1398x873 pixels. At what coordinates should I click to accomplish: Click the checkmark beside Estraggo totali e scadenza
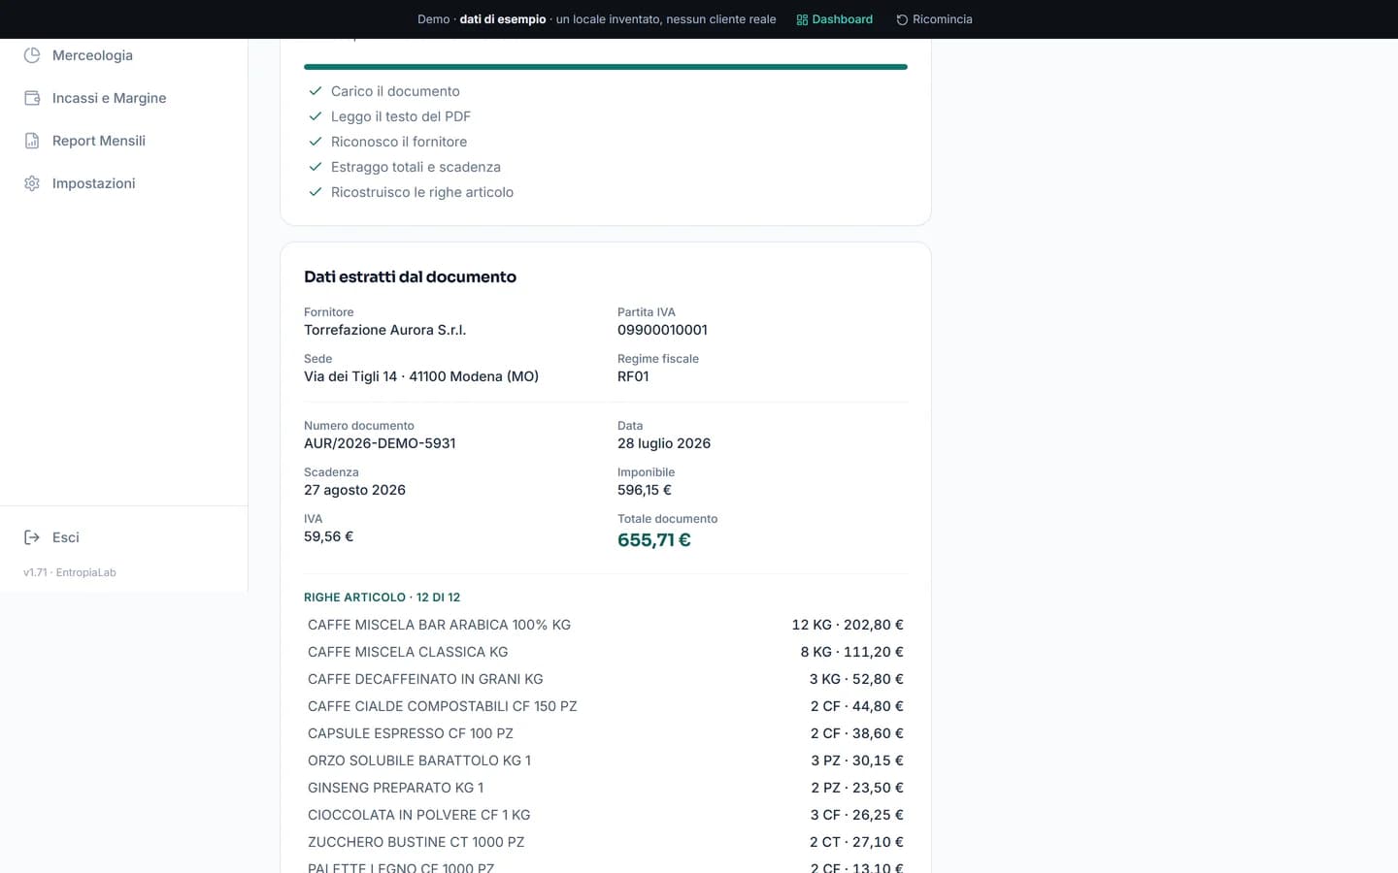tap(316, 167)
